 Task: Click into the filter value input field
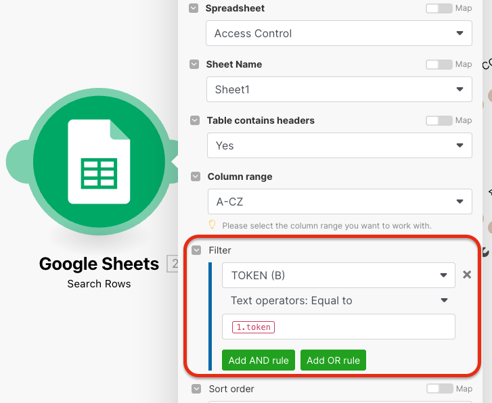coord(338,327)
